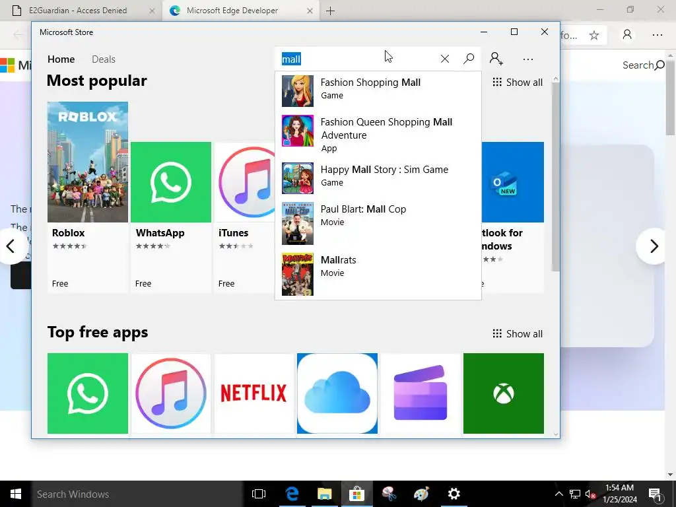This screenshot has height=507, width=676.
Task: Open File Explorer from taskbar
Action: (324, 494)
